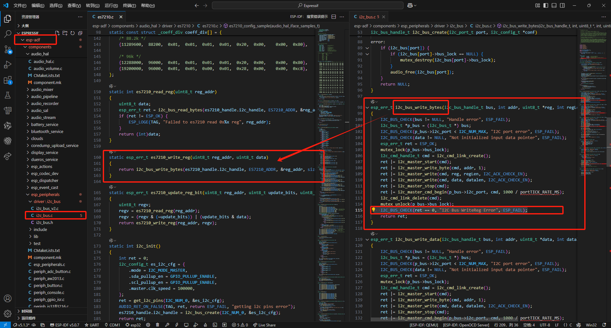The image size is (611, 328).
Task: Open the 终端(T) menu
Action: (x=130, y=5)
